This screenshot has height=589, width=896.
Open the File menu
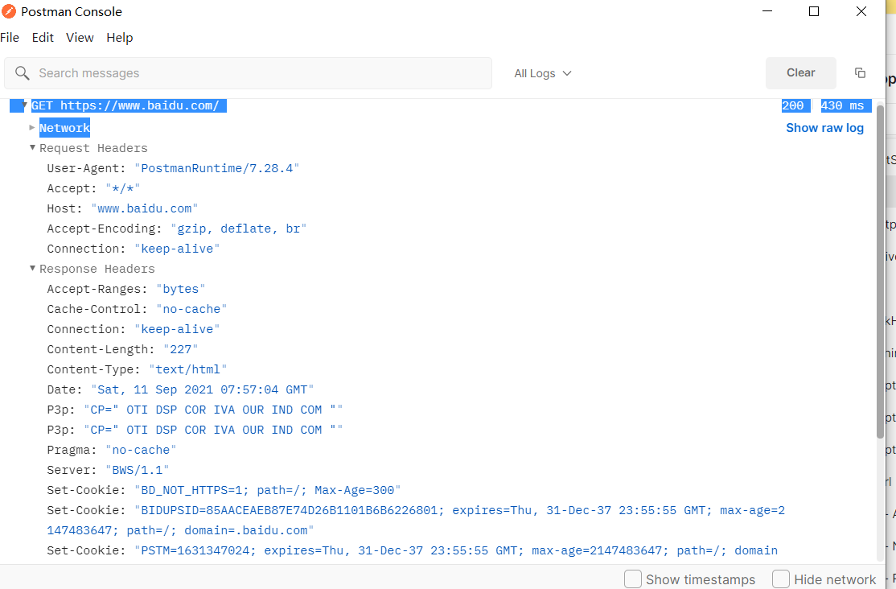(x=10, y=38)
